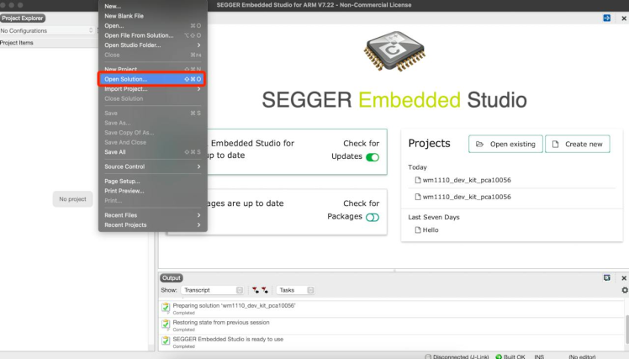Click INS indicator in status bar

[539, 356]
